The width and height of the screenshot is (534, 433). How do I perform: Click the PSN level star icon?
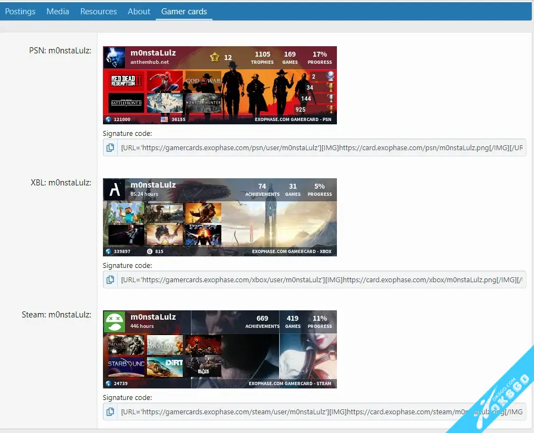(x=215, y=57)
